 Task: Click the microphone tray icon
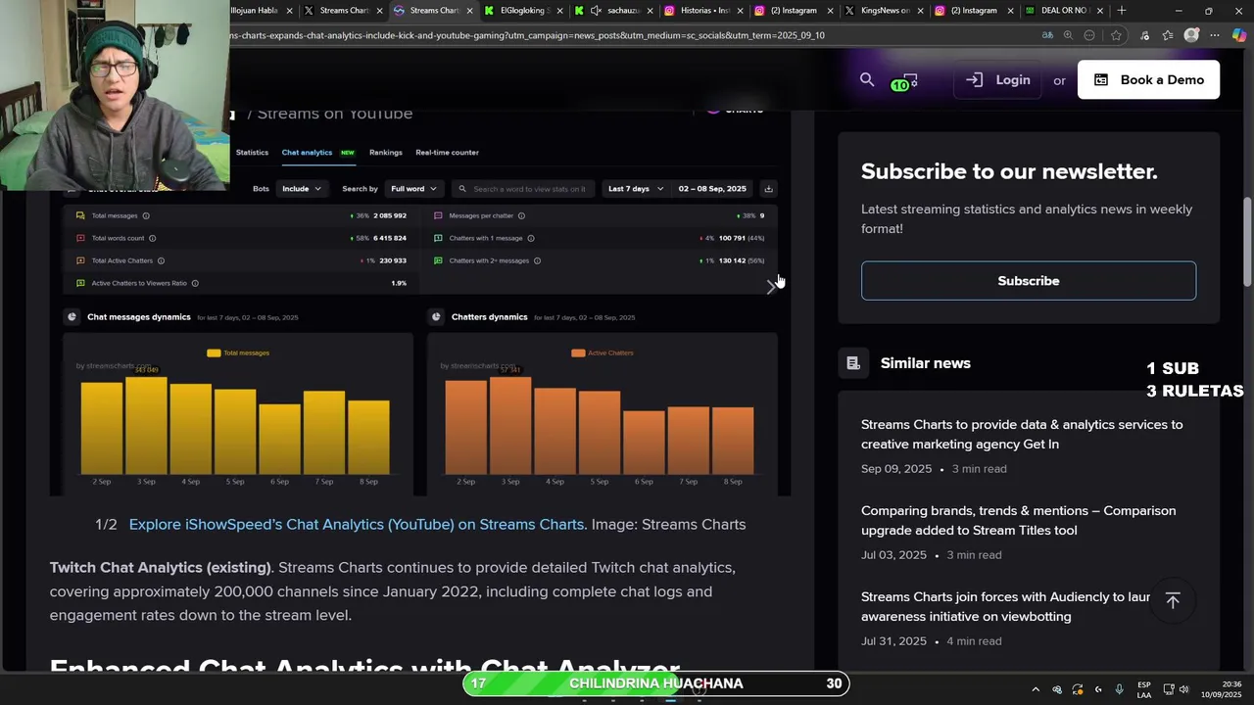[1119, 689]
